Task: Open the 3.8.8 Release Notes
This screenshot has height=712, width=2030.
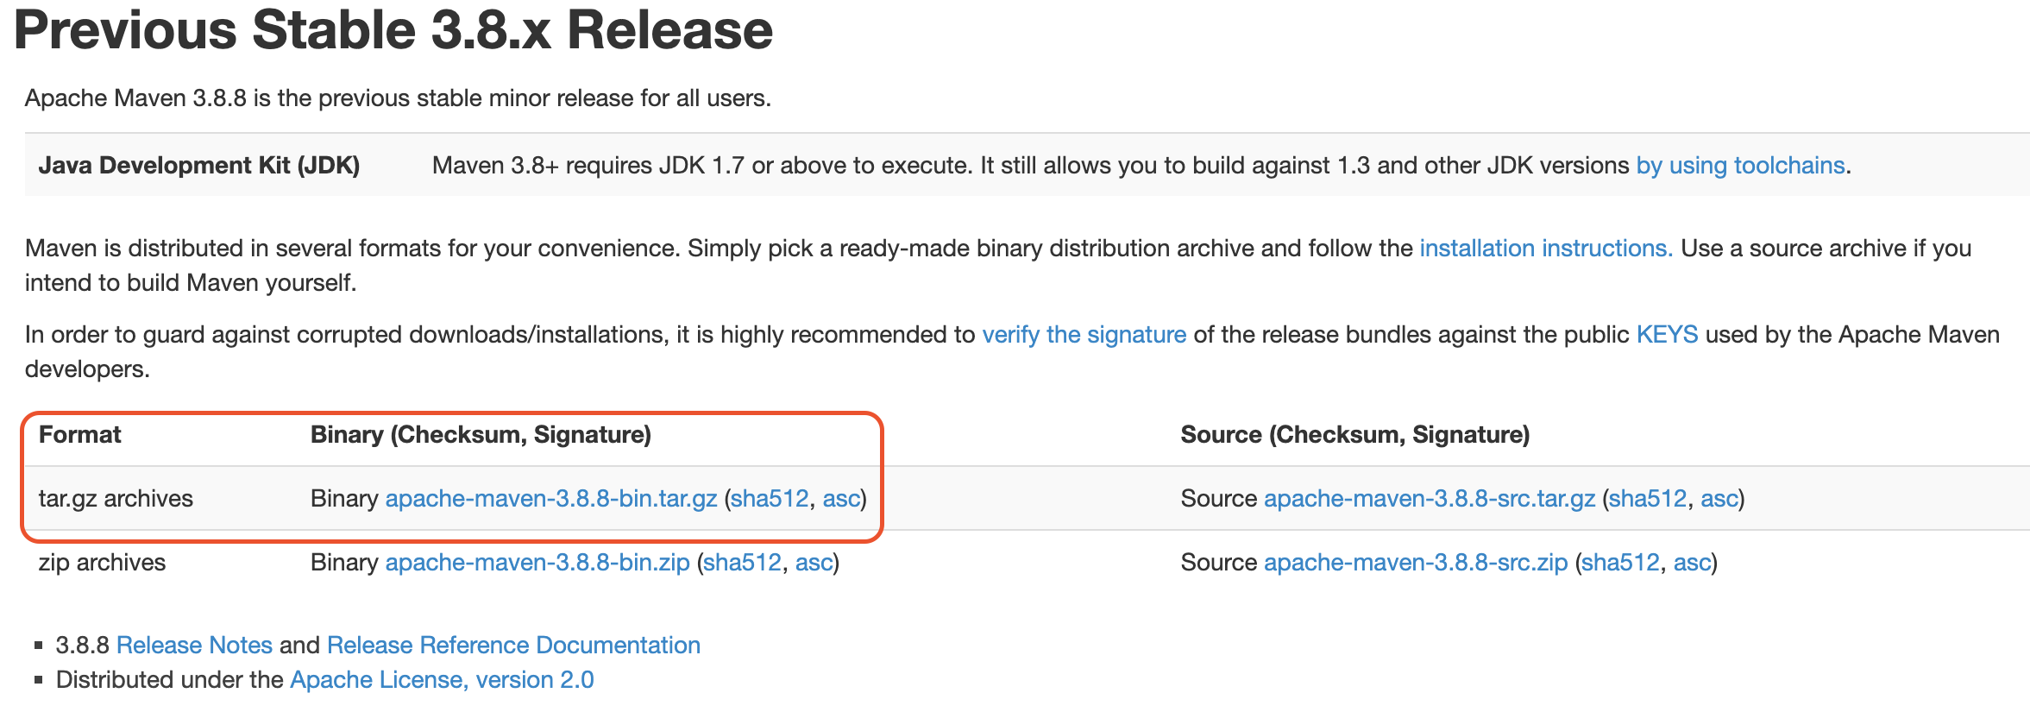Action: tap(194, 645)
